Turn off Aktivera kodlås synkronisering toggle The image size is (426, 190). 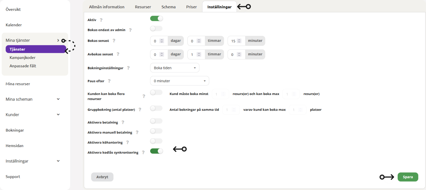click(156, 151)
